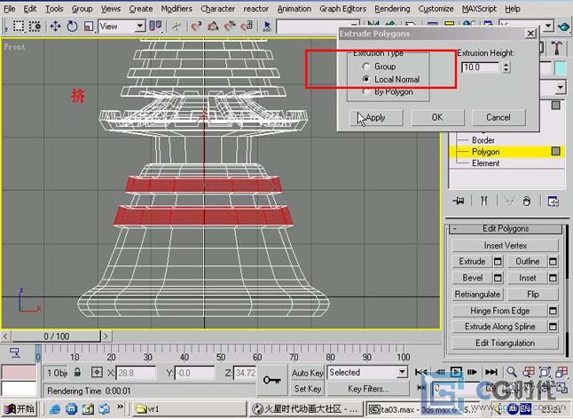This screenshot has height=419, width=573.
Task: Toggle Selection Lock padlock icon
Action: tap(77, 373)
